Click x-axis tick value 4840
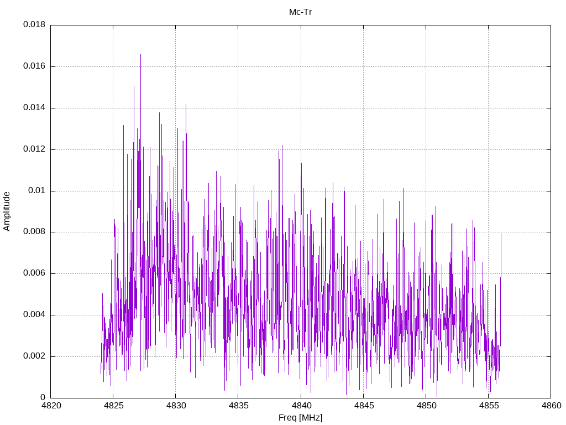The height and width of the screenshot is (425, 566). (x=301, y=406)
